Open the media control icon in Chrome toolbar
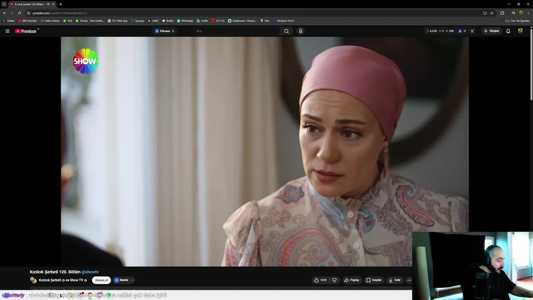The image size is (533, 300). coord(513,13)
